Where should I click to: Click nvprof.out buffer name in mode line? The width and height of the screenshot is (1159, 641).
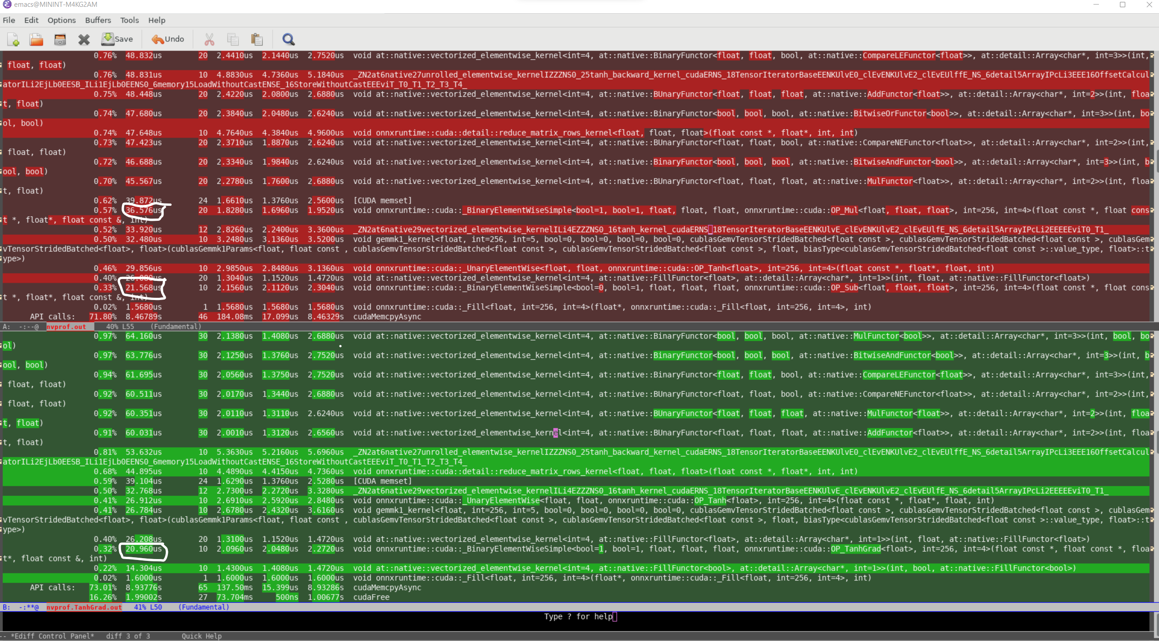pos(66,326)
